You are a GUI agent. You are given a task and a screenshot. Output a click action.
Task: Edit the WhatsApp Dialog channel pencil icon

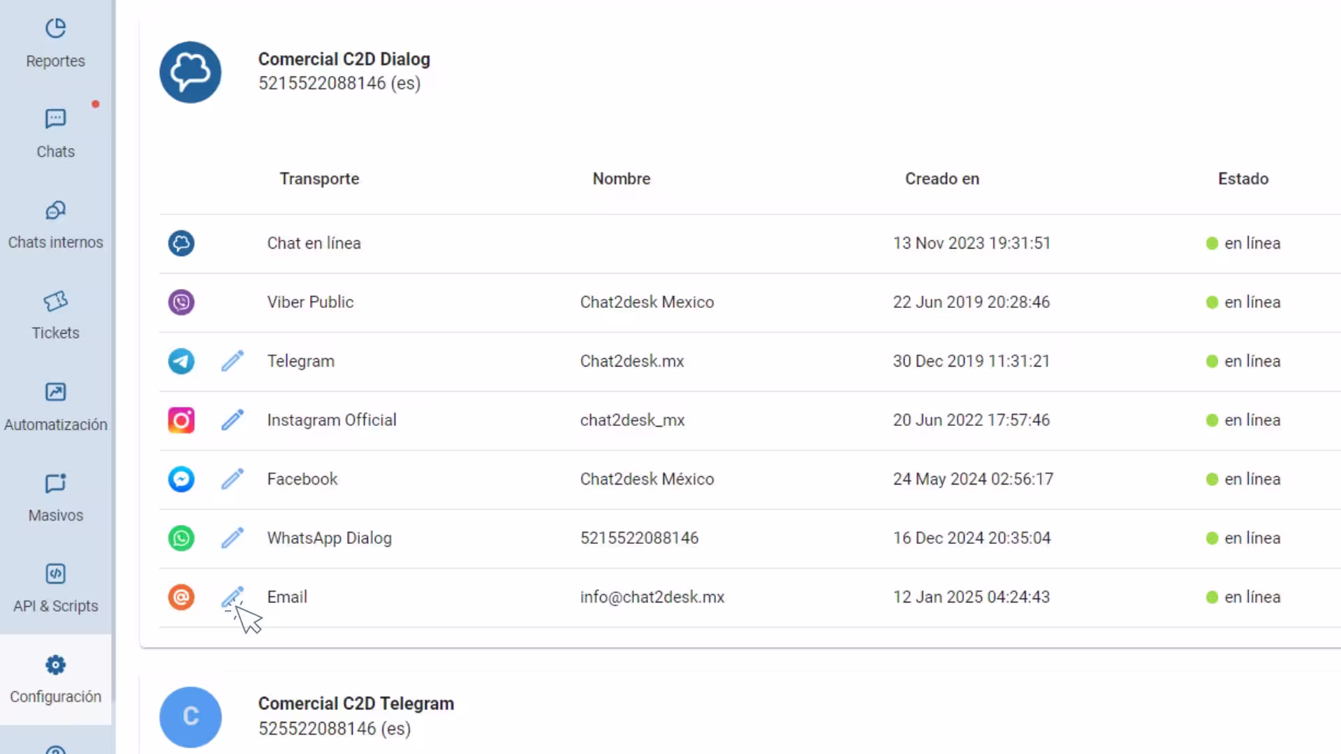click(x=233, y=538)
